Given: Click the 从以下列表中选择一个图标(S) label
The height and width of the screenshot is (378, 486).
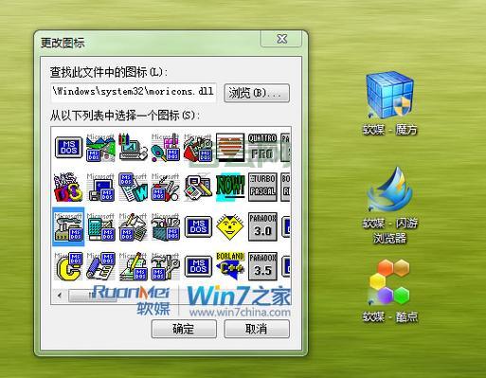Looking at the screenshot, I should [125, 115].
